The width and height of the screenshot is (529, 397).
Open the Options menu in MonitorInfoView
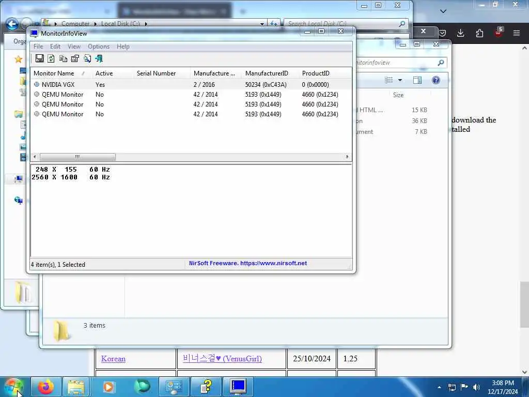click(x=99, y=46)
